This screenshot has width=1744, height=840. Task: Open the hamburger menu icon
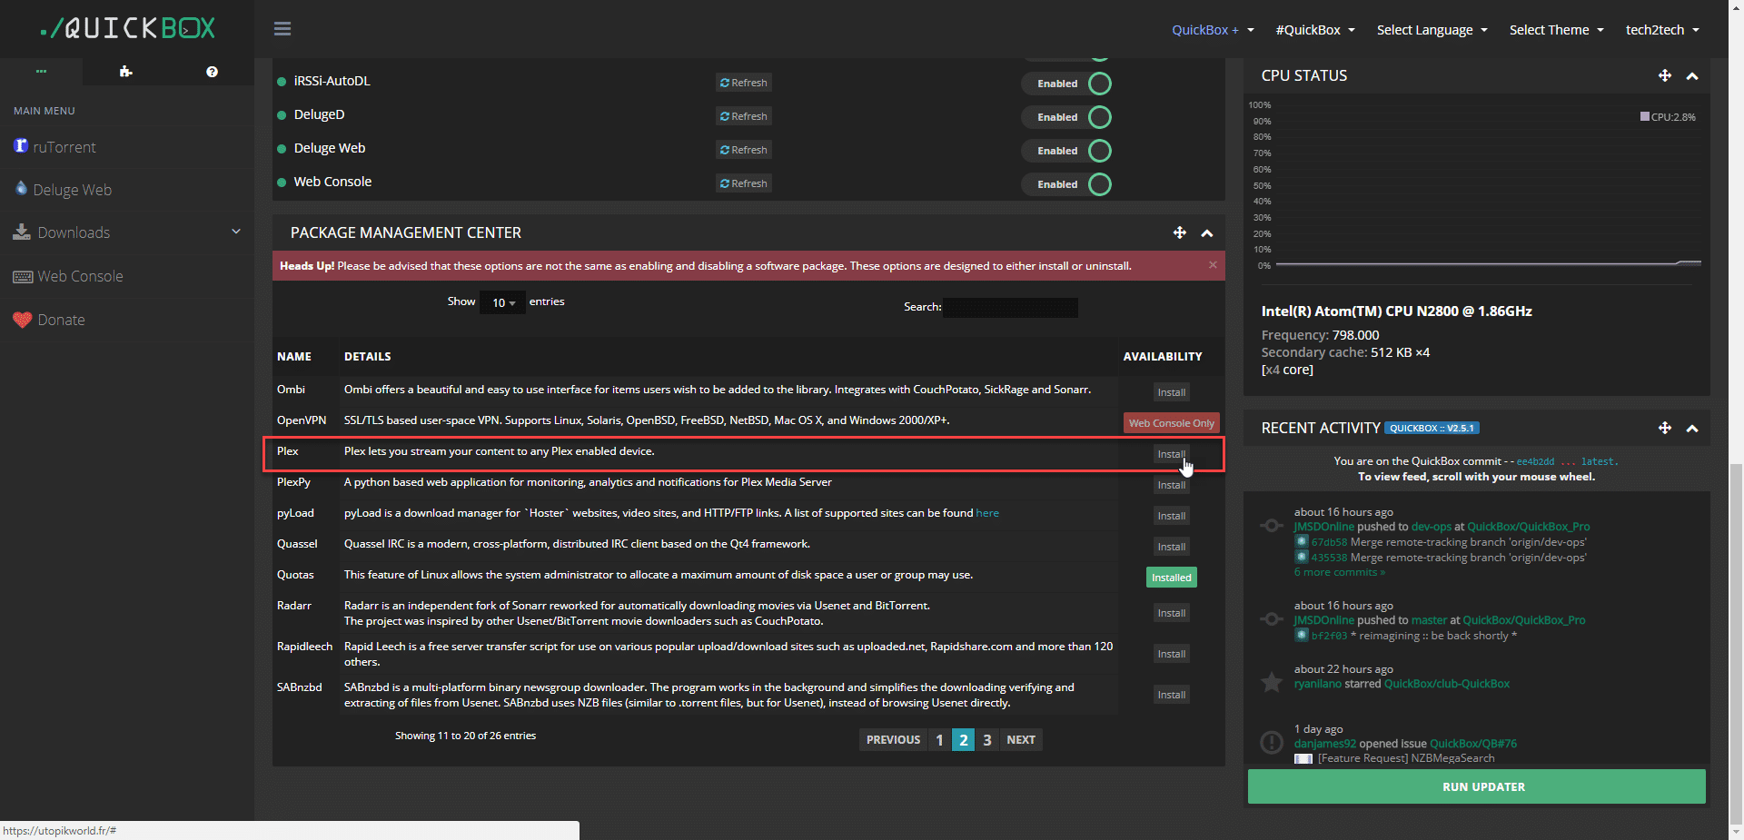pos(282,29)
